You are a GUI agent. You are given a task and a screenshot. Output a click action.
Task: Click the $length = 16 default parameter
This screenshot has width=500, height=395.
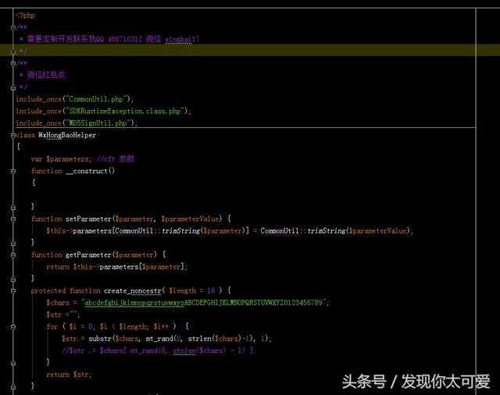pyautogui.click(x=192, y=291)
